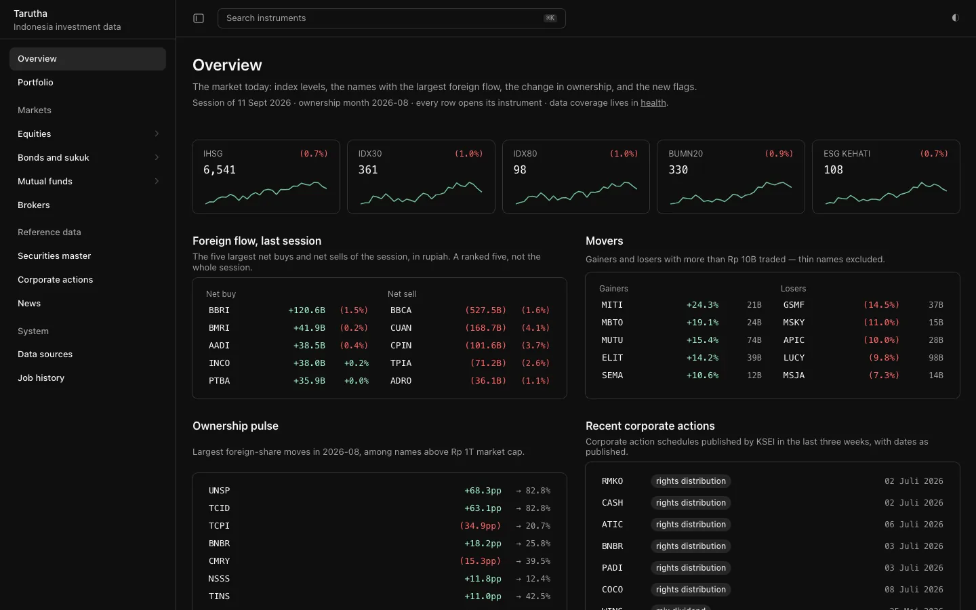976x610 pixels.
Task: Open the Overview menu item
Action: [x=87, y=59]
